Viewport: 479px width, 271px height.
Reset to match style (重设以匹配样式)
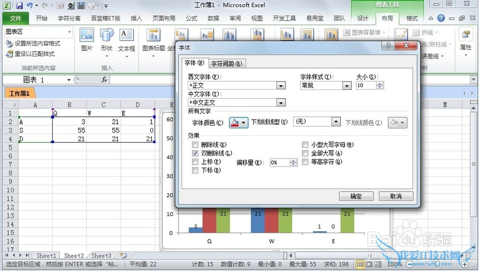[30, 54]
